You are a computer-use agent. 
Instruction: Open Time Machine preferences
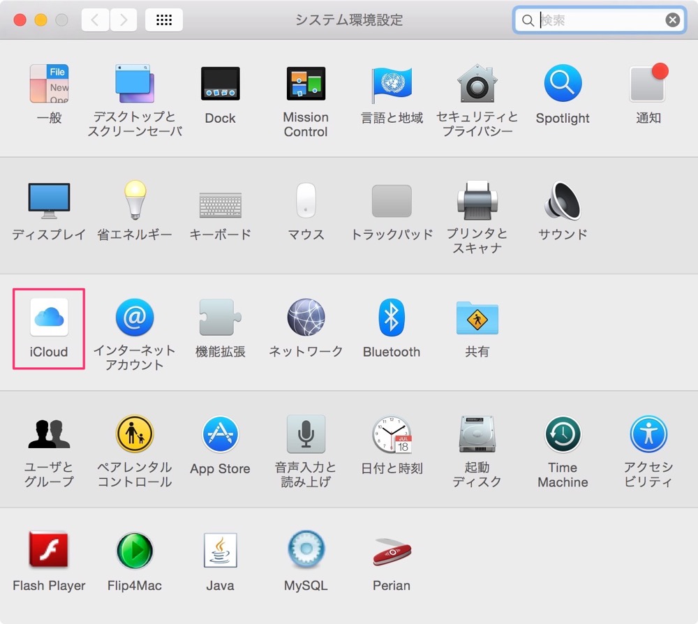click(563, 434)
